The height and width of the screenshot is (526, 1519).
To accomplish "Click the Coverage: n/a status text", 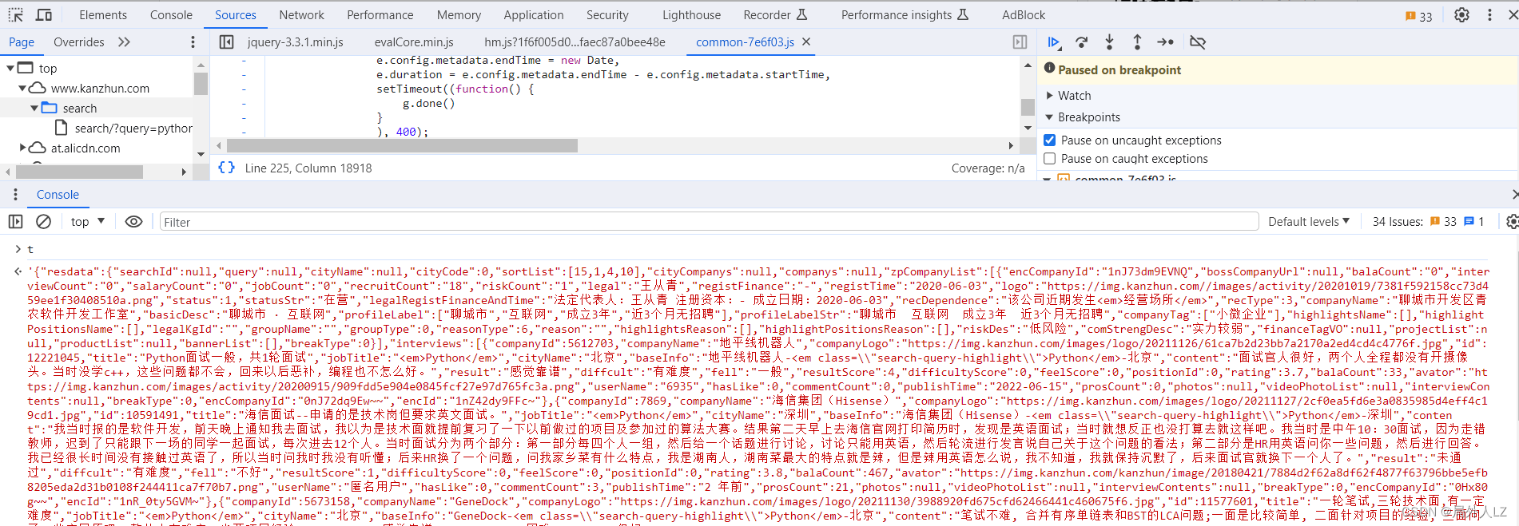I will pos(988,168).
